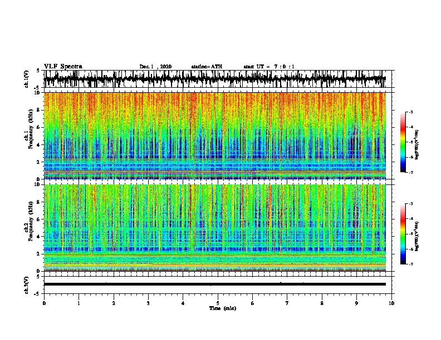Click time axis tick label "0"
The image size is (441, 340).
coord(44,303)
